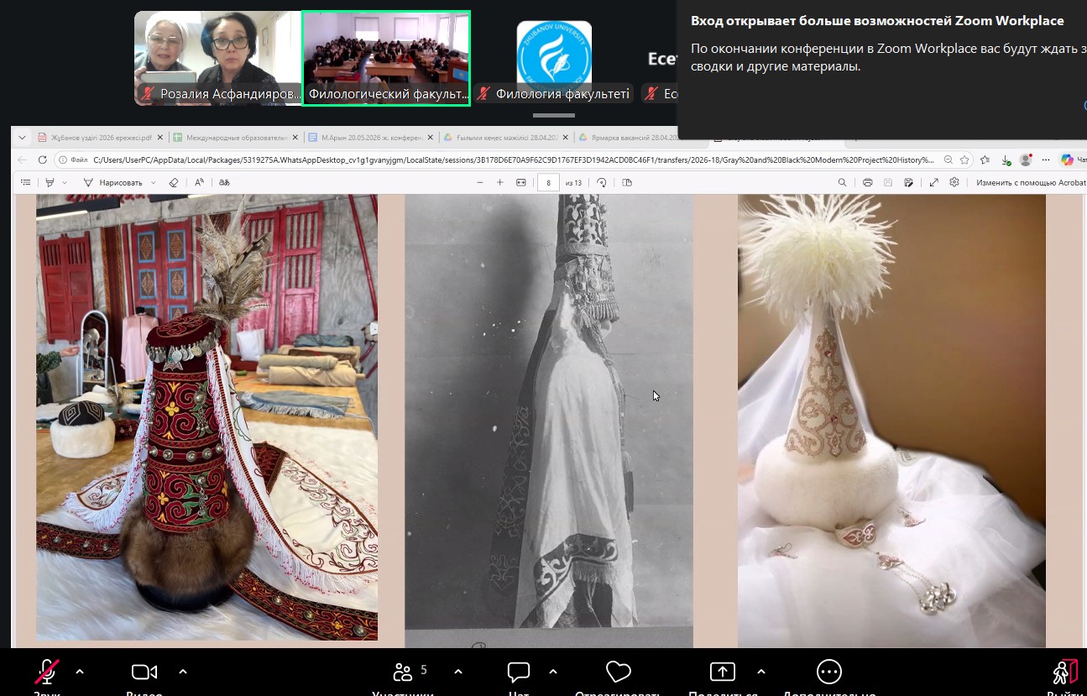Expand Нарисовать pen options dropdown
The width and height of the screenshot is (1087, 696).
click(x=153, y=182)
